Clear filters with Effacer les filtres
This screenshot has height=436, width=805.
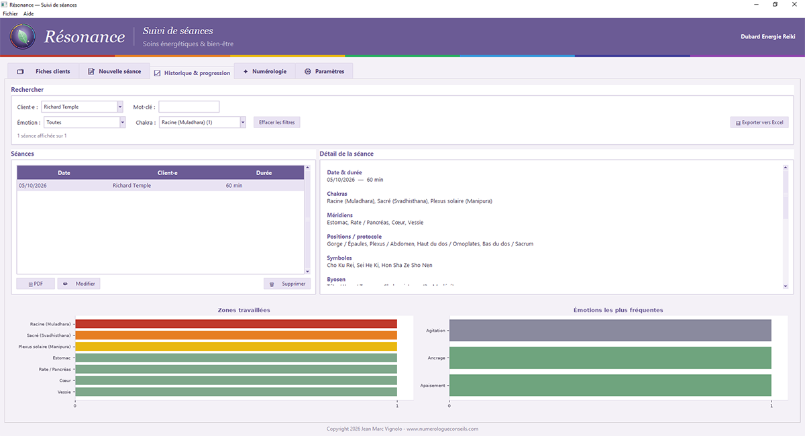[276, 122]
